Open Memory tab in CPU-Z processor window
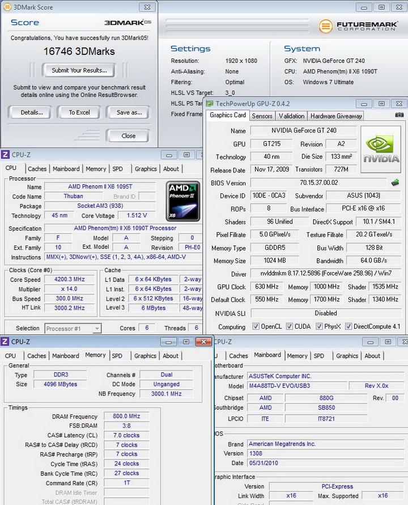Image resolution: width=408 pixels, height=505 pixels. (x=96, y=169)
